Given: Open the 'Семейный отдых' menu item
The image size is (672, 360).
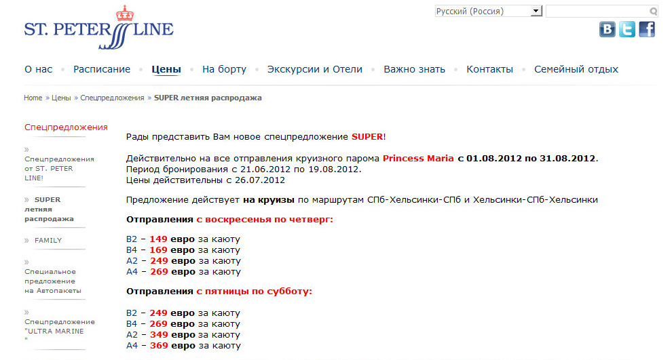Looking at the screenshot, I should (576, 69).
